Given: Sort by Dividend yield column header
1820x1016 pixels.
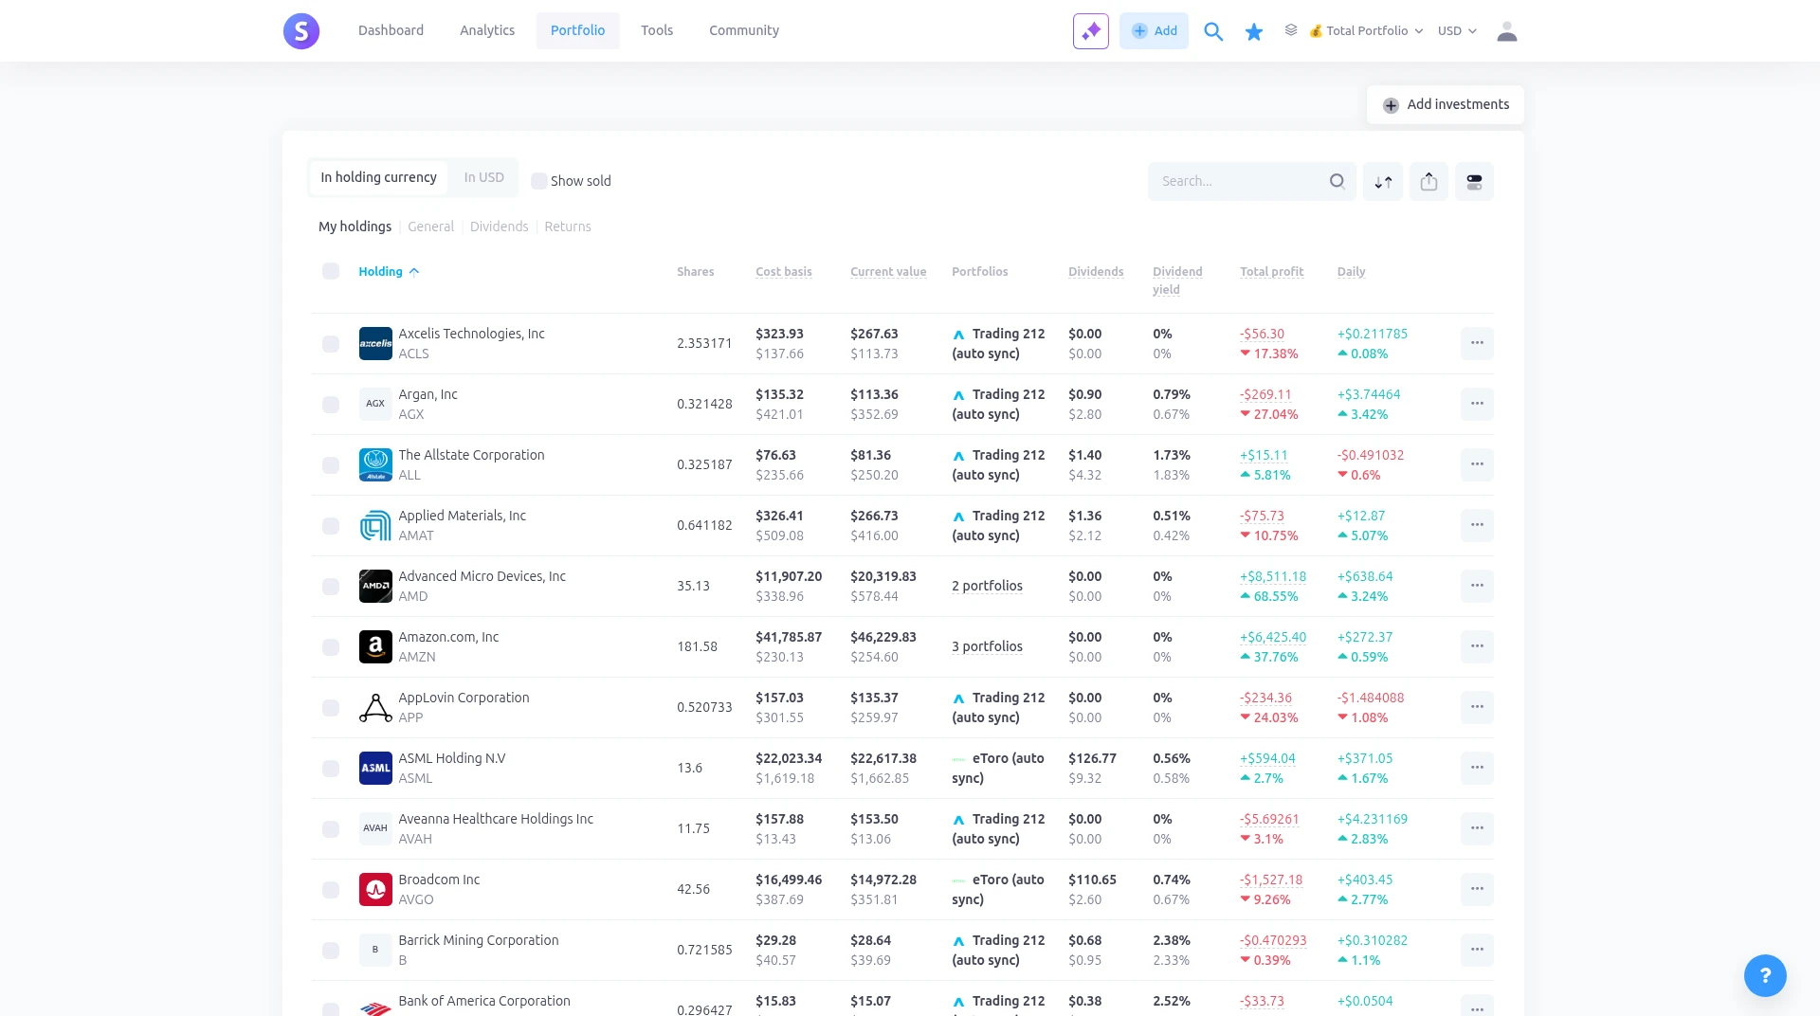Looking at the screenshot, I should [1177, 281].
